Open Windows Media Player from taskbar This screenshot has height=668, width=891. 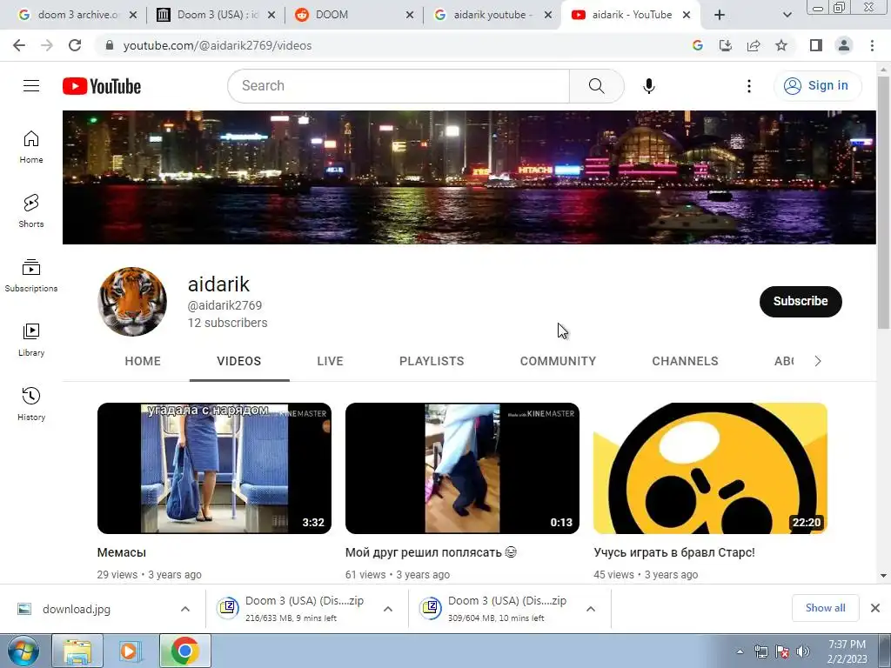(130, 651)
